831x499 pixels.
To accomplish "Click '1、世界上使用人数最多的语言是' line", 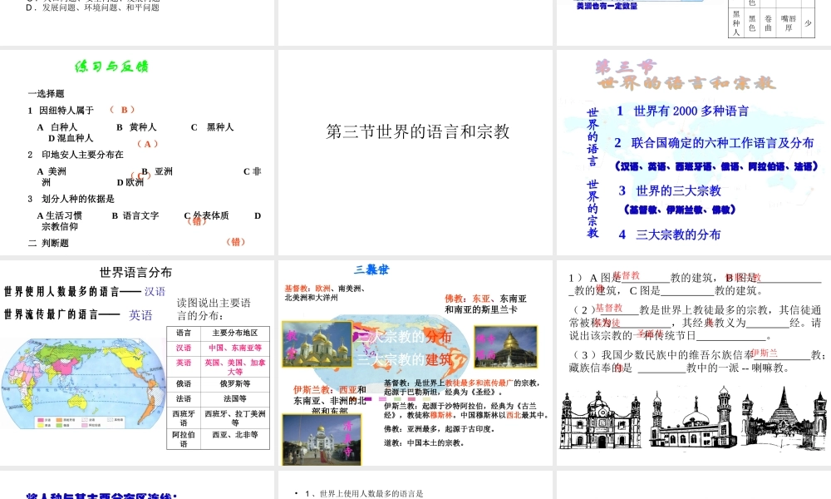I will (359, 494).
